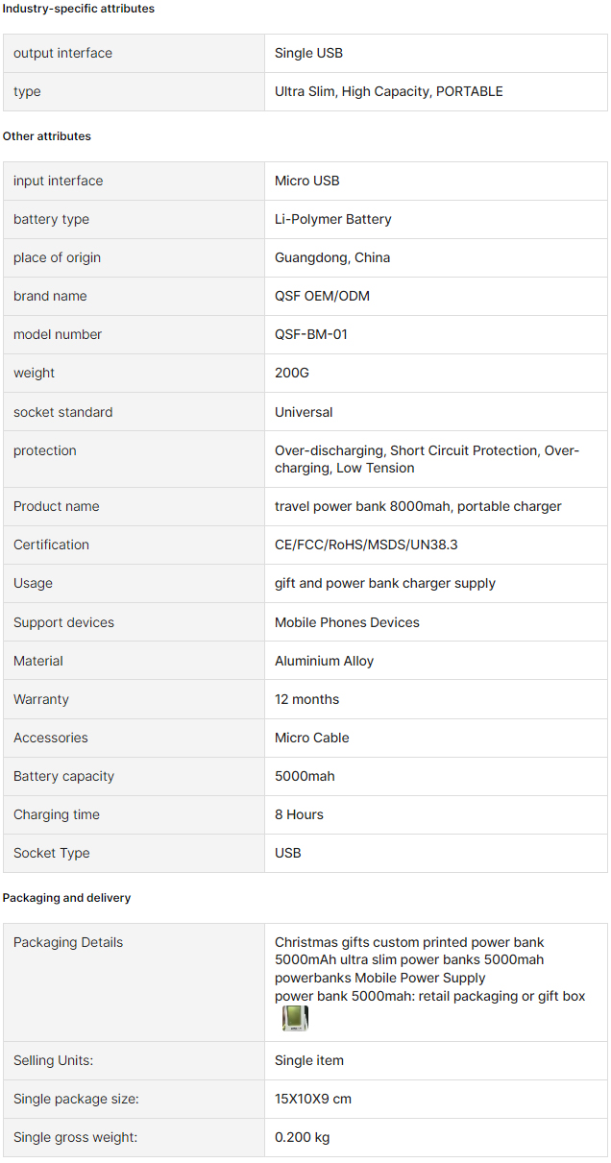Screen dimensions: 611x1163
Task: Select the '8 Hours' charging time value
Action: pos(299,814)
